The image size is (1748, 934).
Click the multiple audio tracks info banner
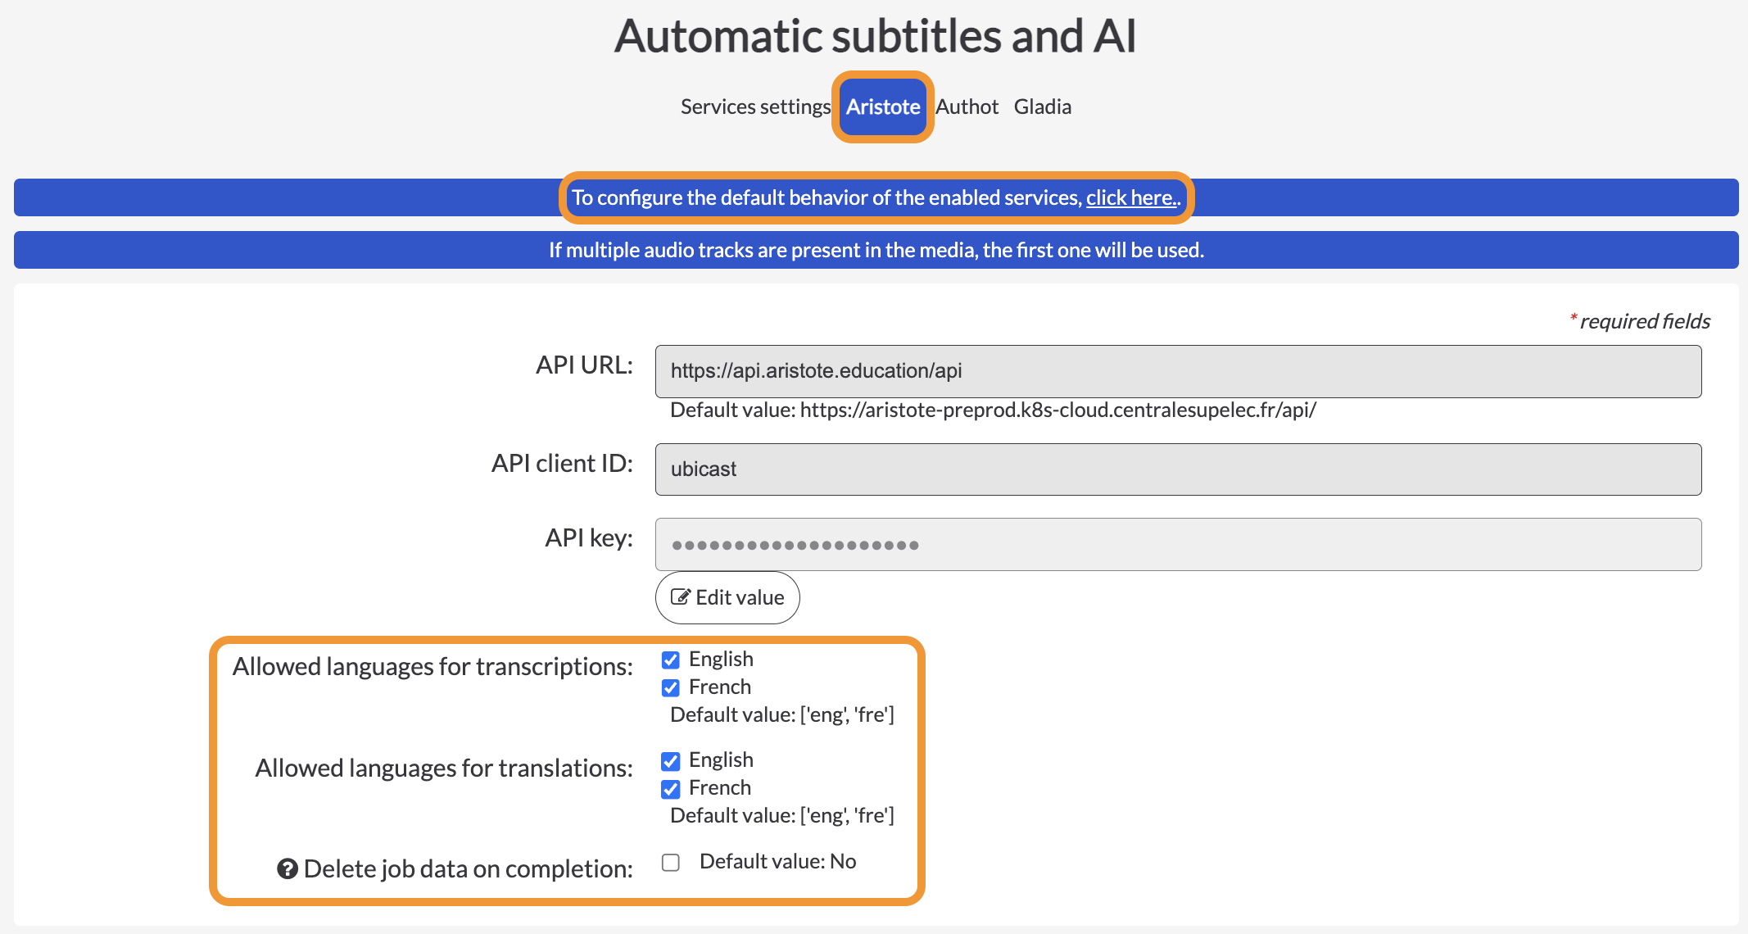tap(876, 250)
